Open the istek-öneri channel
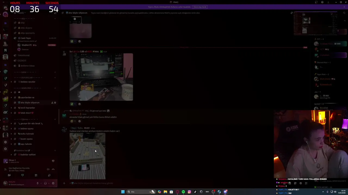Image resolution: width=348 pixels, height=195 pixels. pos(27,113)
